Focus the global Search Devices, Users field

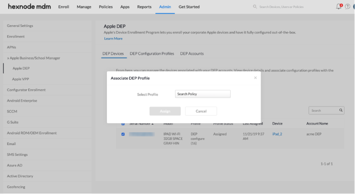pyautogui.click(x=281, y=7)
